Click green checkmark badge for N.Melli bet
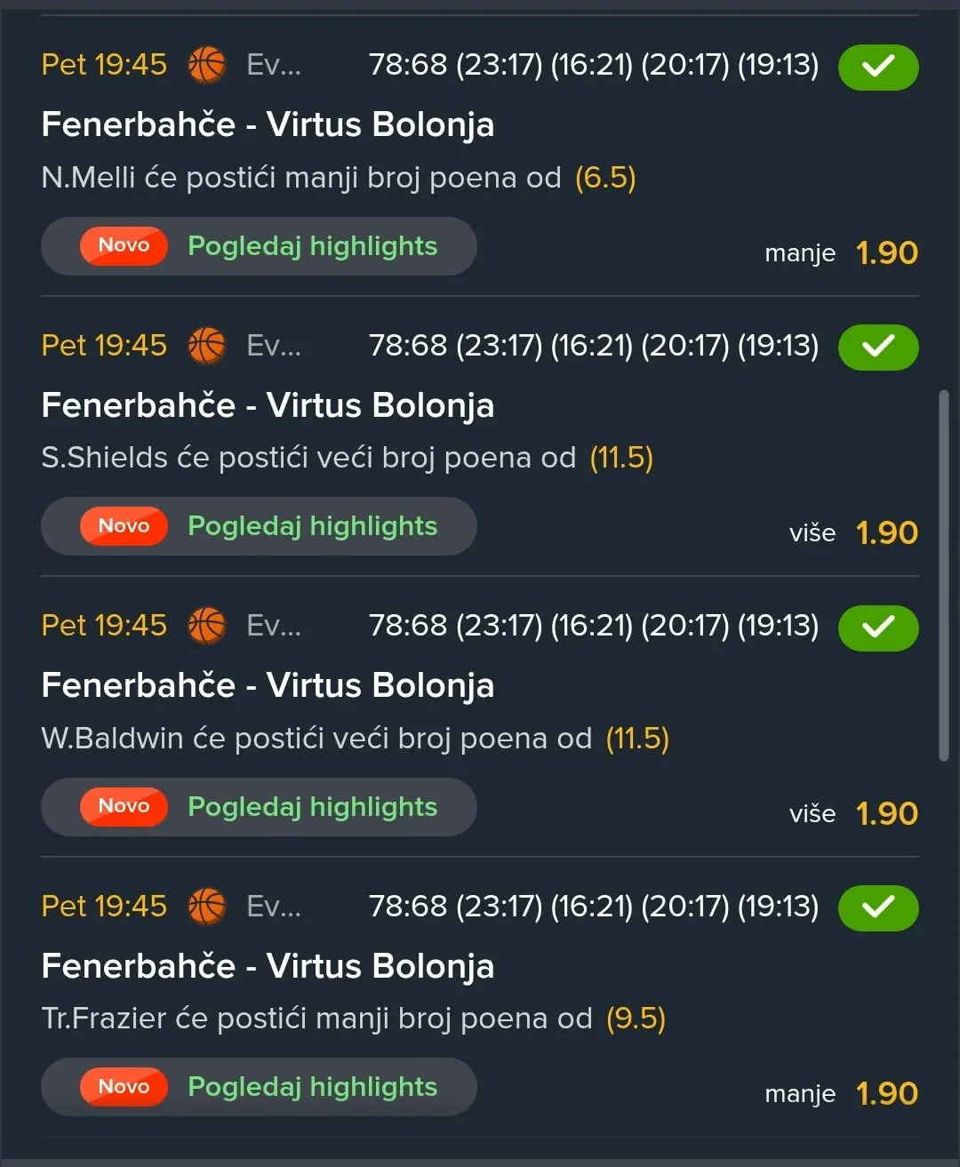The height and width of the screenshot is (1167, 960). pyautogui.click(x=878, y=67)
